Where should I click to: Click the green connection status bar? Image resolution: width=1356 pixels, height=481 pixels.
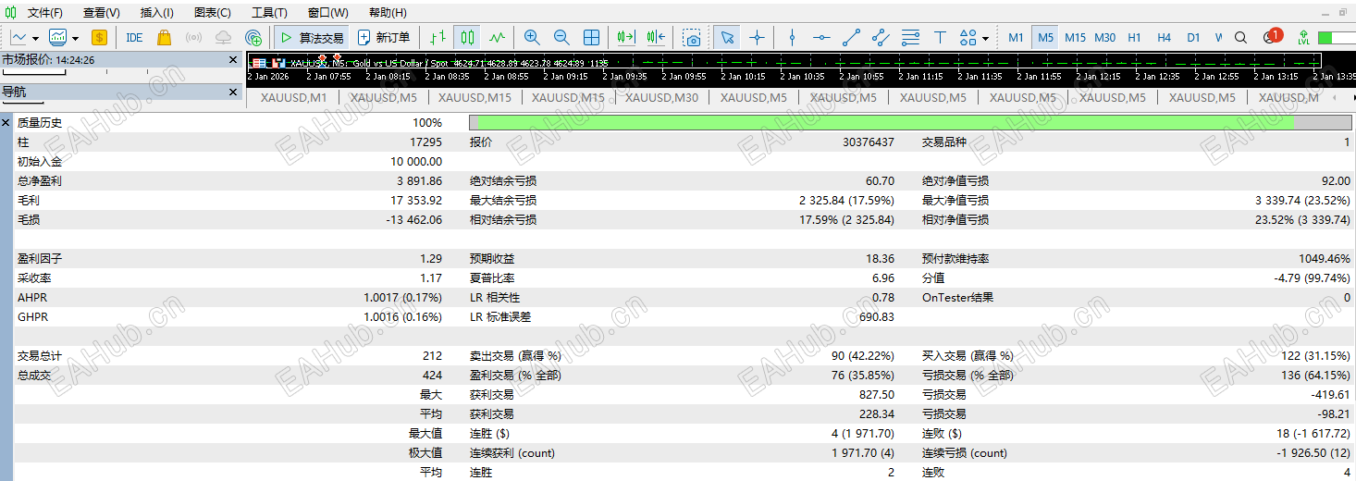1337,38
